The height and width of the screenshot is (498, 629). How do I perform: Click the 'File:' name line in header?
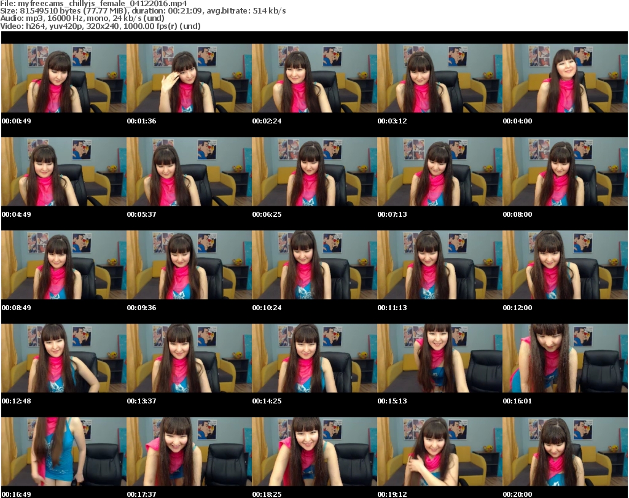point(93,4)
